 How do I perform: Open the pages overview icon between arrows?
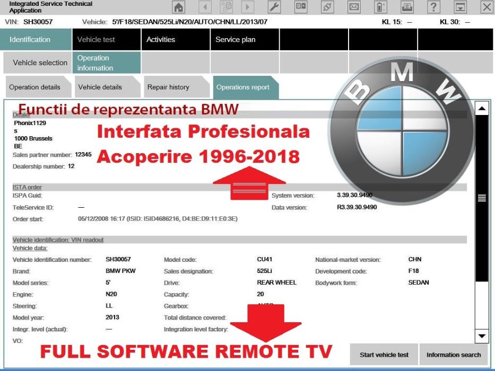pyautogui.click(x=227, y=7)
